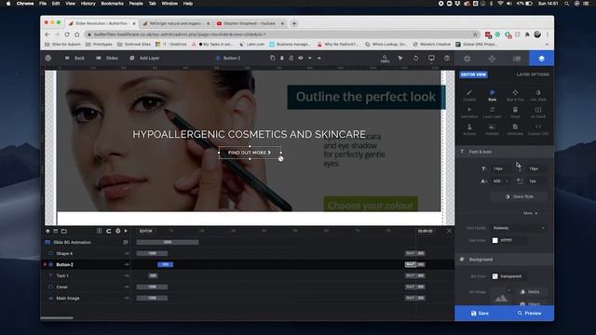Viewport: 596px width, 335px height.
Task: Expand frames arrow on Button-2 row
Action: [x=127, y=264]
